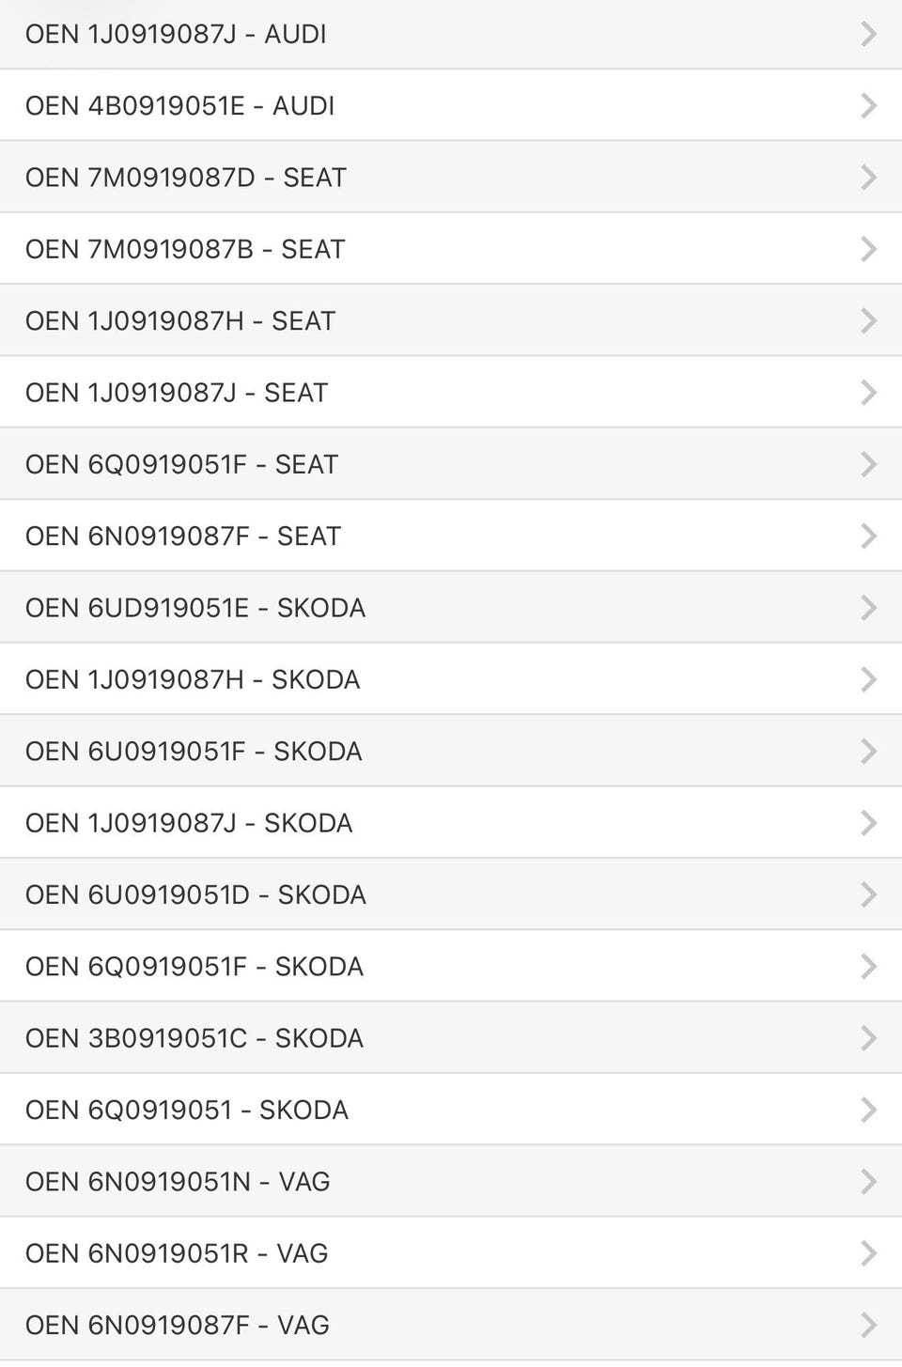Expand the 6Q0919051 - SKODA chevron

pos(868,1110)
